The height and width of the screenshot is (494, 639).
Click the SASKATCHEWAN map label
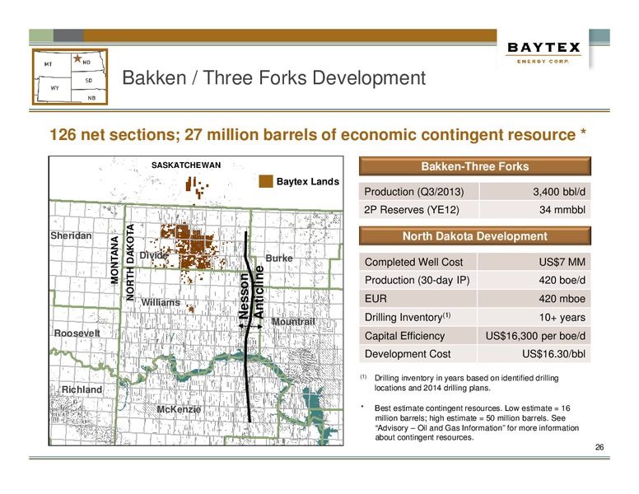coord(186,165)
